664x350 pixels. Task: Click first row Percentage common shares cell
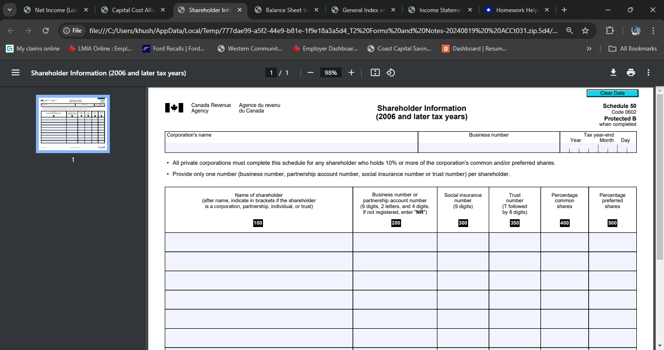564,242
